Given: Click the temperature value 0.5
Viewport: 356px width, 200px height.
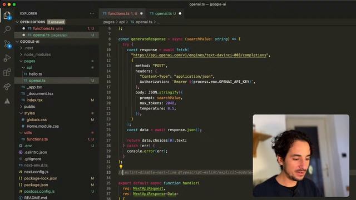Looking at the screenshot, I should click(171, 108).
